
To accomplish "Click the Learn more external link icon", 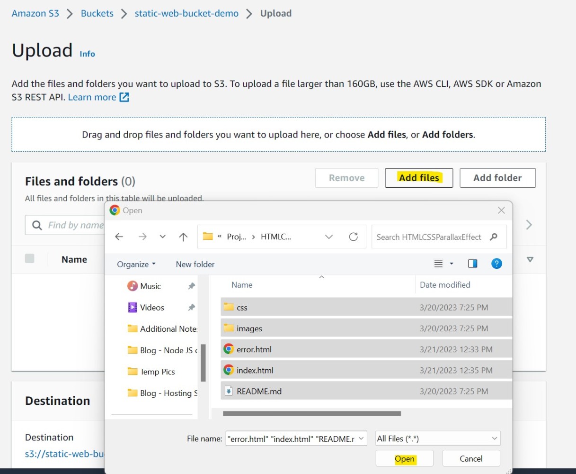I will click(x=124, y=97).
